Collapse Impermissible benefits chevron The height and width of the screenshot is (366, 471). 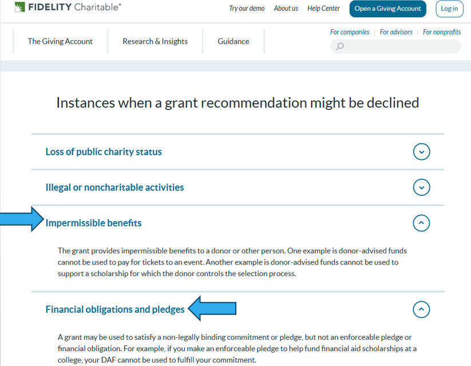(421, 223)
